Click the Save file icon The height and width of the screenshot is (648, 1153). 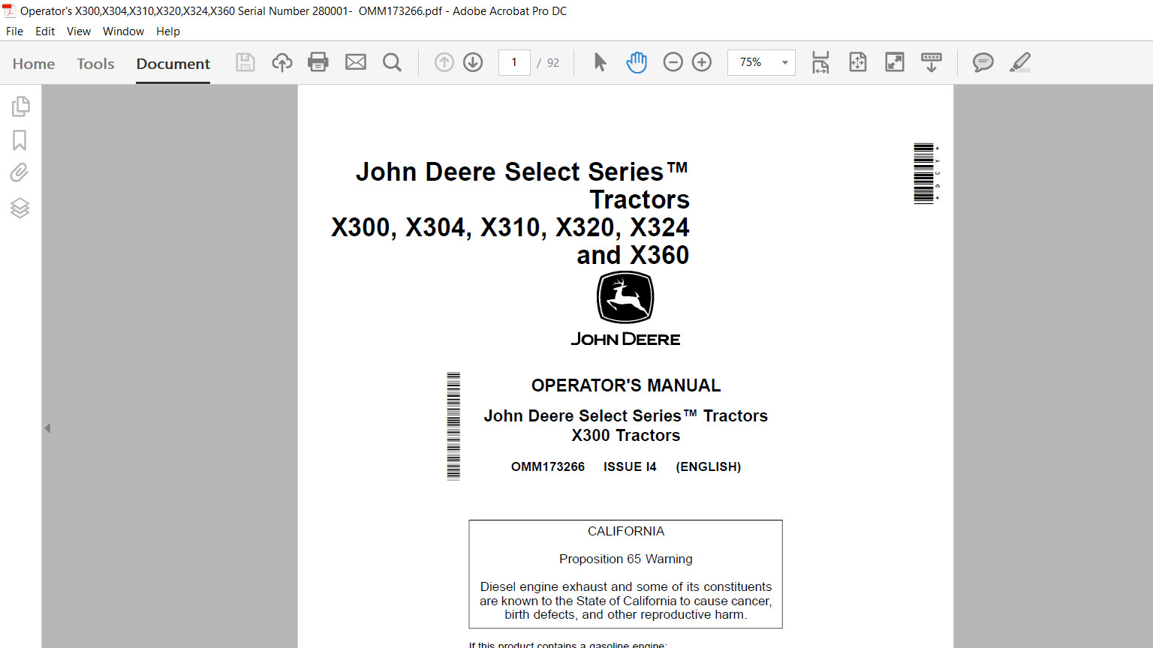pos(245,62)
